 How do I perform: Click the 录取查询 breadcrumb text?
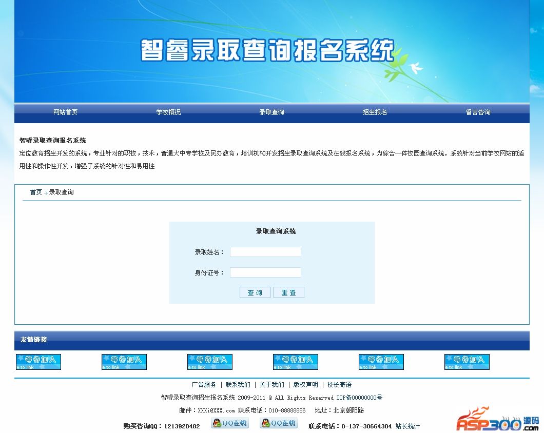point(62,192)
